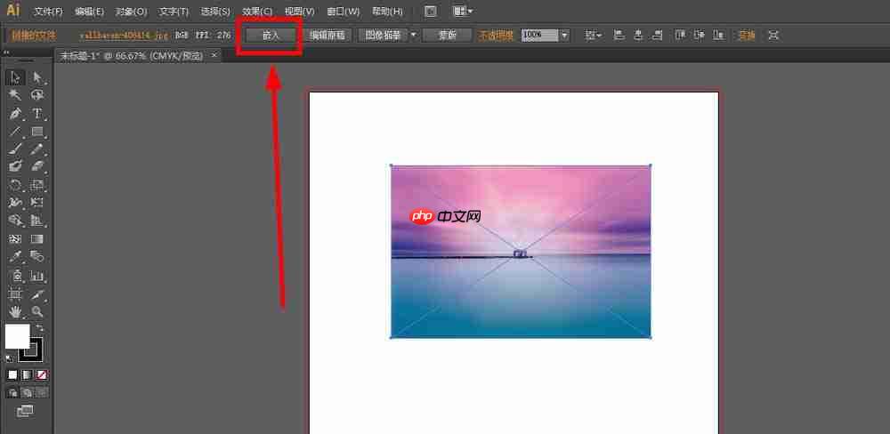890x434 pixels.
Task: Align objects to vertical center
Action: click(700, 36)
